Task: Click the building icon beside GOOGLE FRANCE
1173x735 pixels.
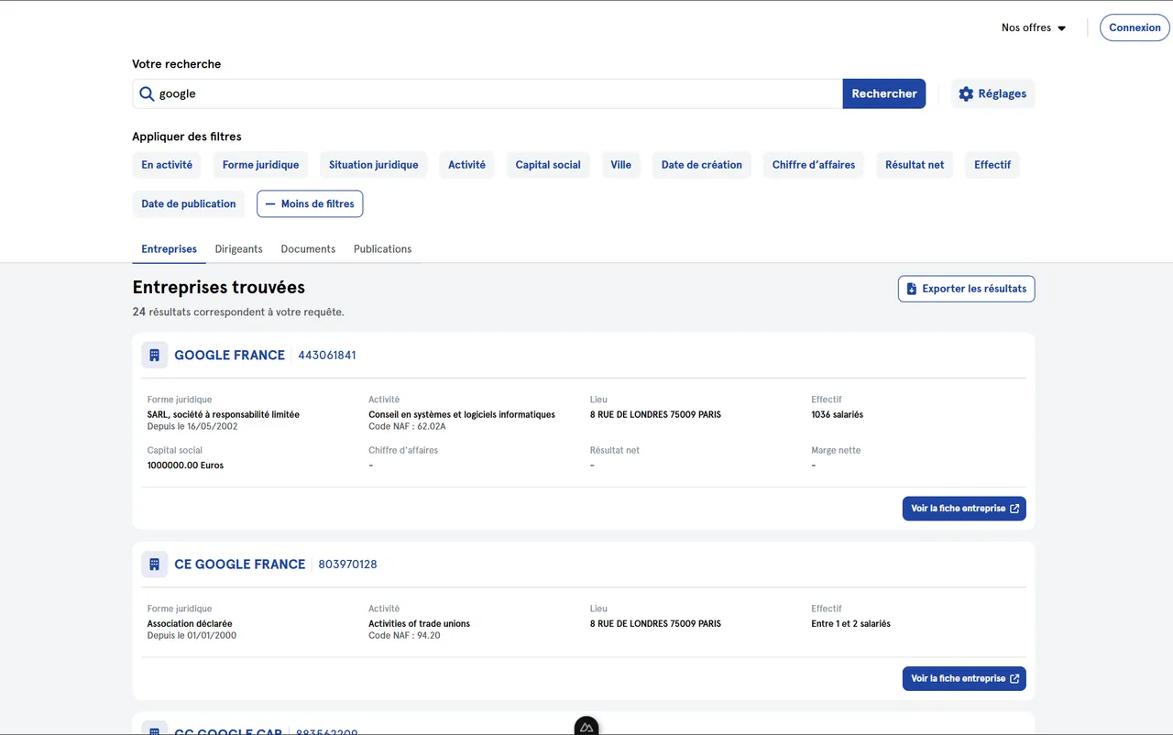Action: (155, 355)
